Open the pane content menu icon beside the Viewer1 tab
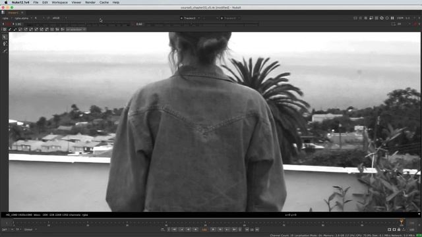This screenshot has width=422, height=237. 3,13
